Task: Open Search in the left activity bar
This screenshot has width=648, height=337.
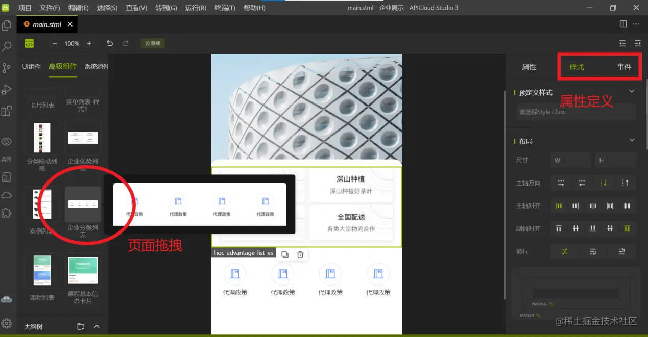Action: 7,47
